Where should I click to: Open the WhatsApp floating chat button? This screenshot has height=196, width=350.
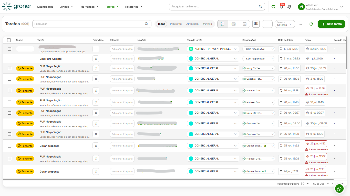pos(339,189)
